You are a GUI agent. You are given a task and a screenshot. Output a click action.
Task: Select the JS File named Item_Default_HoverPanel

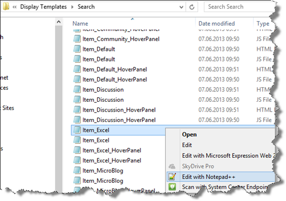(115, 79)
